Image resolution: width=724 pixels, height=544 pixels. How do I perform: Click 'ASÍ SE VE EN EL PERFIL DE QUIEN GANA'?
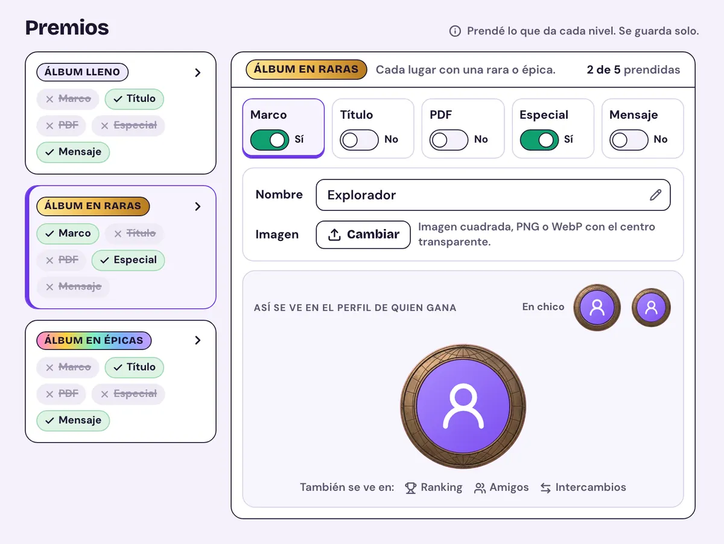(x=355, y=308)
